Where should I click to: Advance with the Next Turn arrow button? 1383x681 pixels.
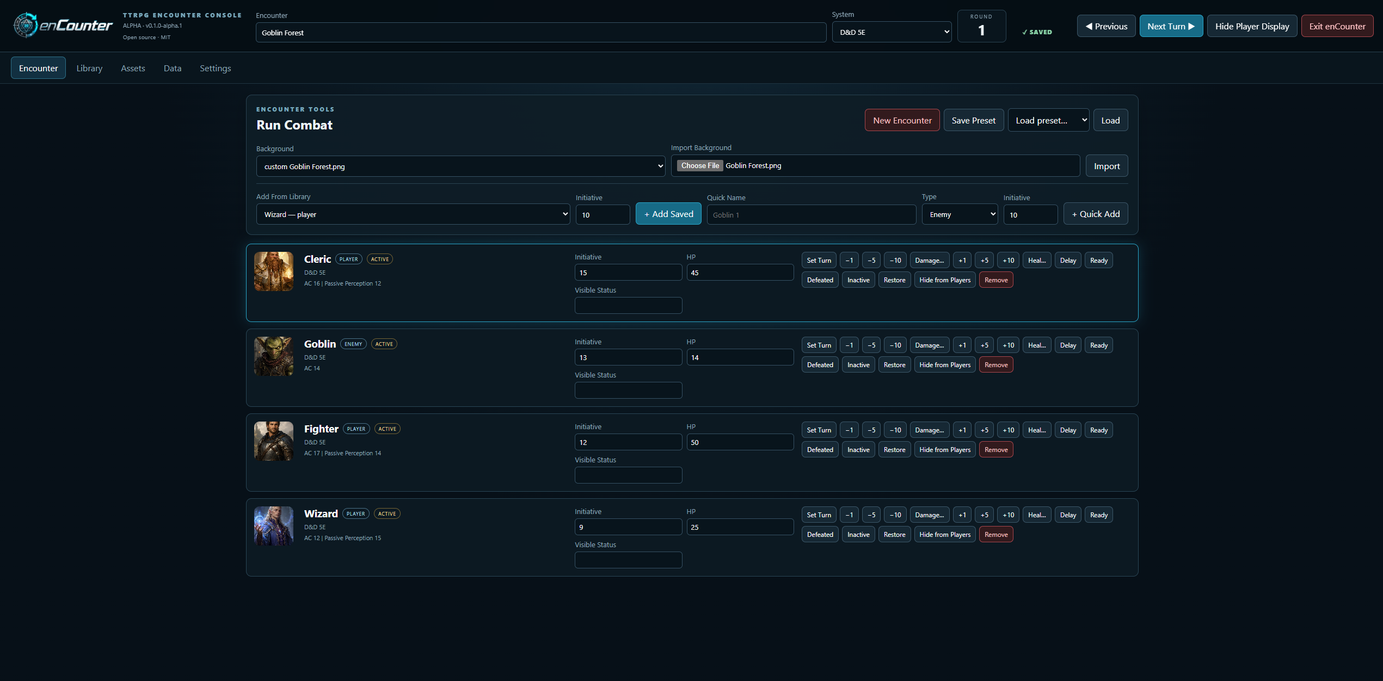click(x=1171, y=26)
